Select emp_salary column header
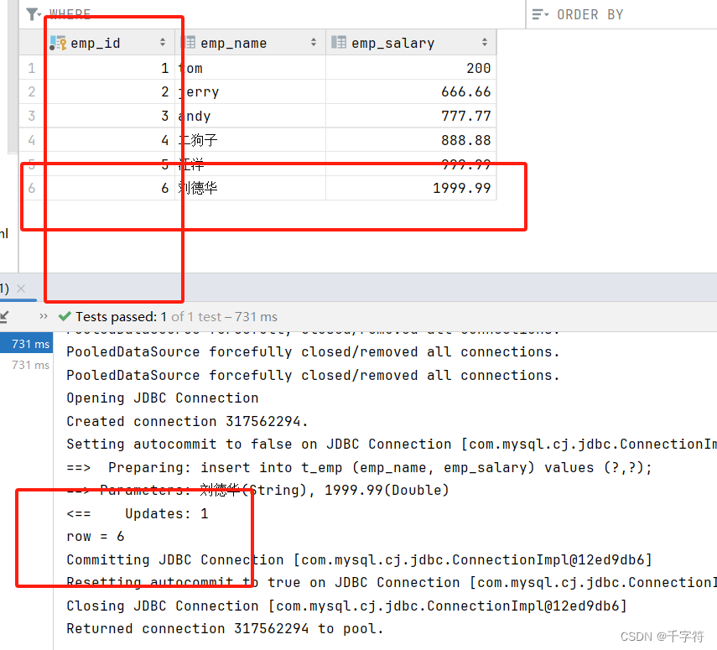The width and height of the screenshot is (717, 650). click(411, 43)
